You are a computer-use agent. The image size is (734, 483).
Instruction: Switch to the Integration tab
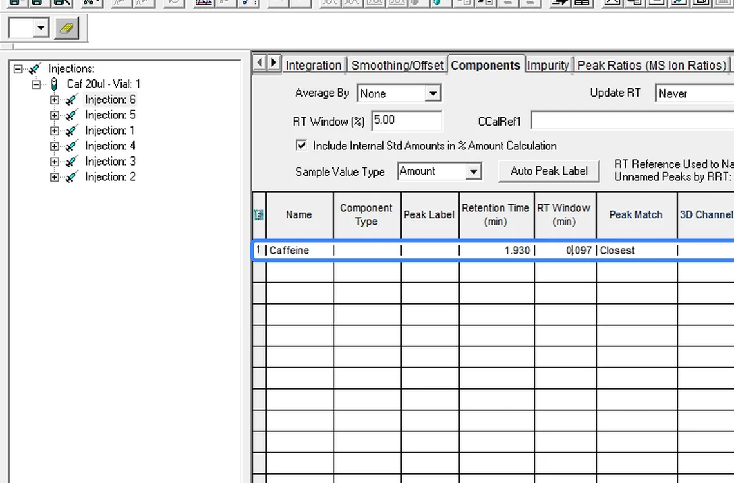pyautogui.click(x=314, y=65)
